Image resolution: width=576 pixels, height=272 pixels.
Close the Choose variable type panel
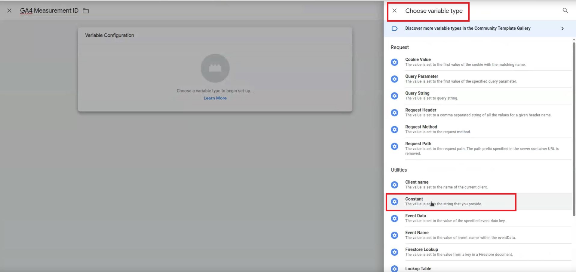[x=394, y=11]
